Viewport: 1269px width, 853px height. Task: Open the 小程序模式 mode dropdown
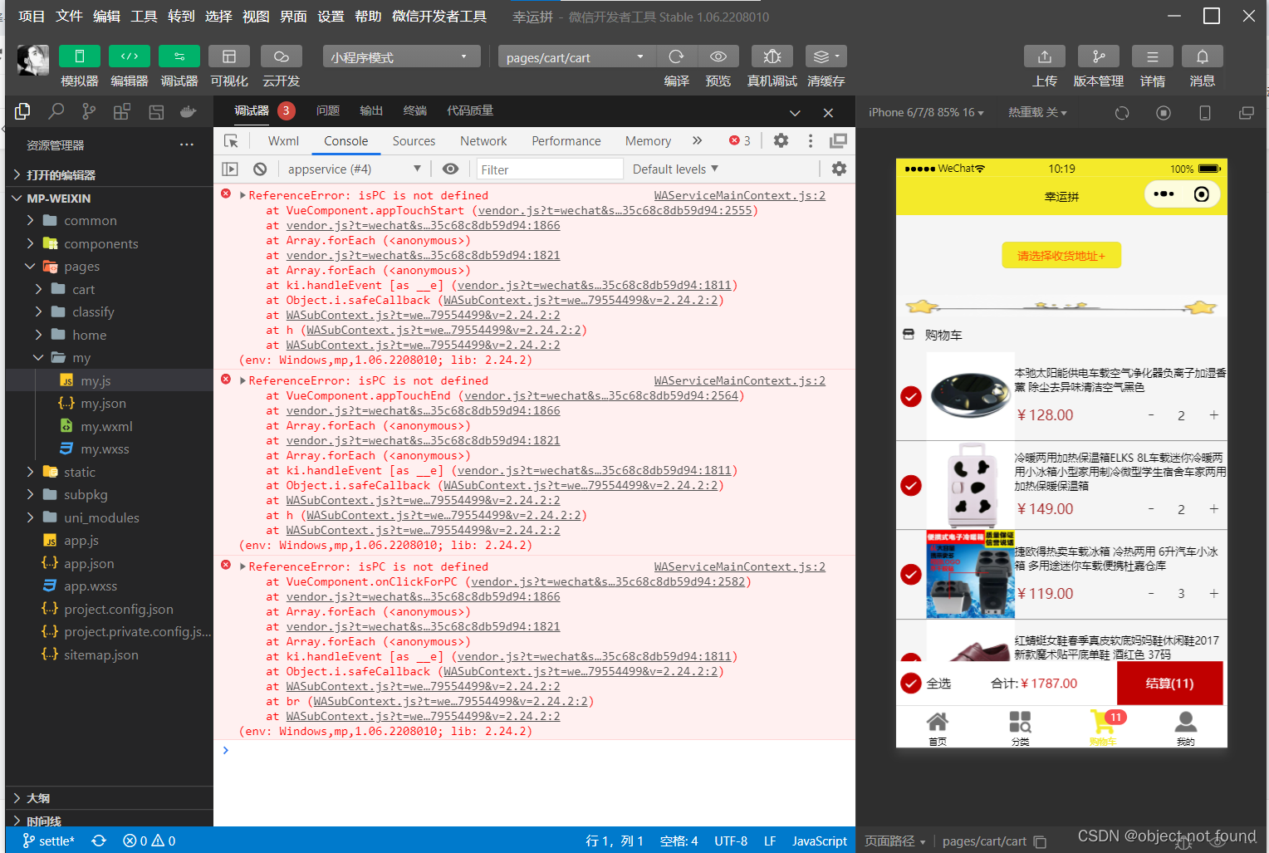pos(402,56)
